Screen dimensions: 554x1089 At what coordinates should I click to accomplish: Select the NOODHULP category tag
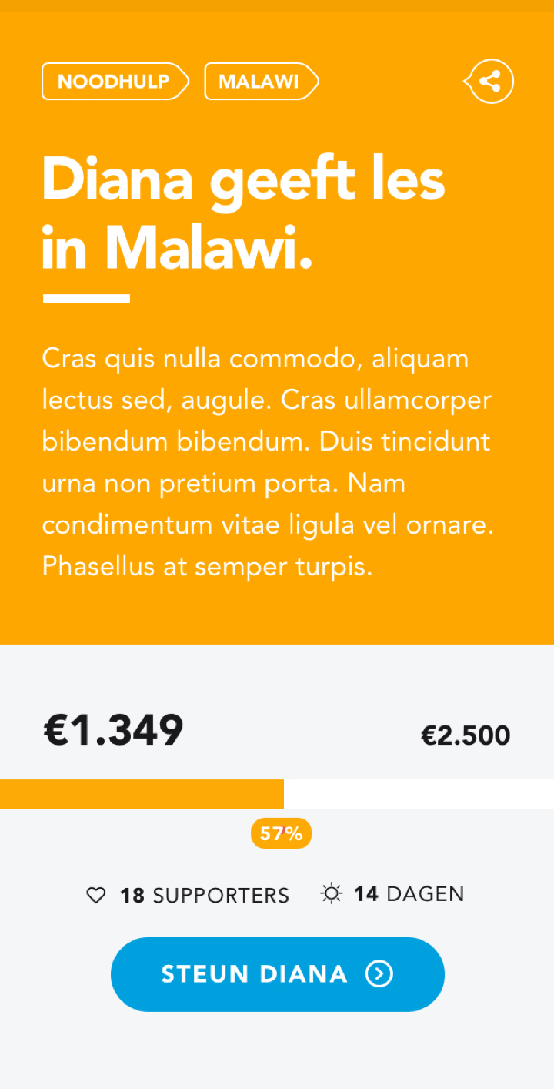click(114, 82)
